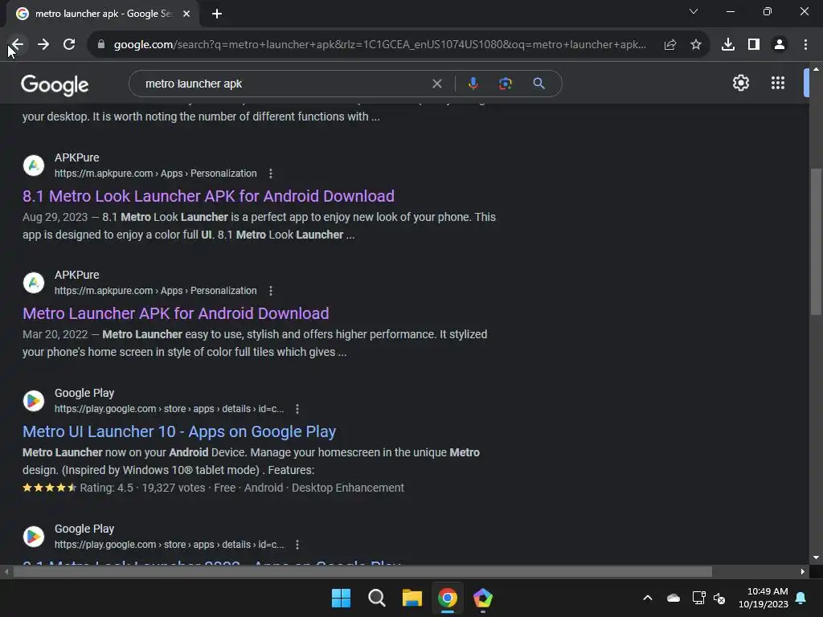
Task: Click the vertical page scrollbar thumb
Action: (816, 241)
